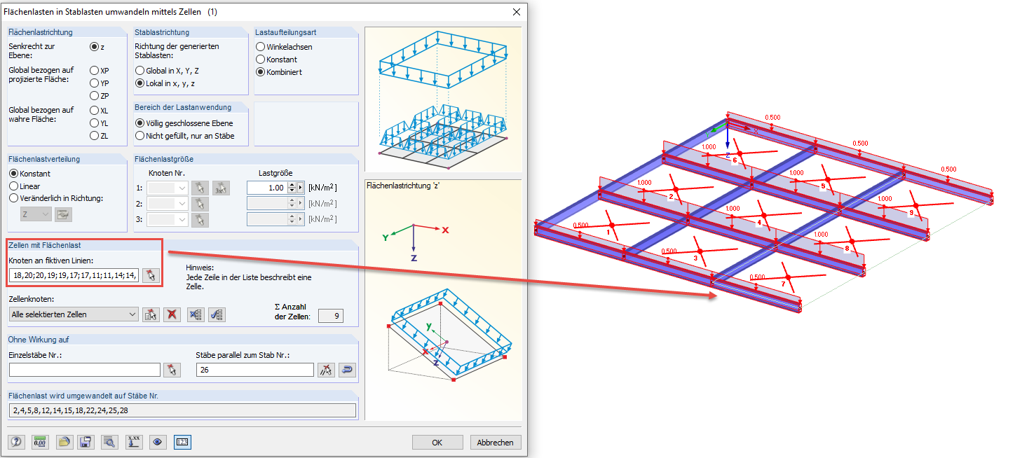The image size is (1015, 458).
Task: Click the help icon in the bottom toolbar
Action: pyautogui.click(x=17, y=442)
